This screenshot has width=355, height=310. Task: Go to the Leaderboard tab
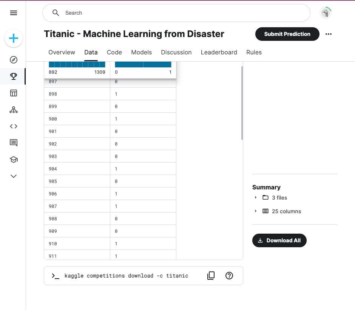tap(219, 52)
